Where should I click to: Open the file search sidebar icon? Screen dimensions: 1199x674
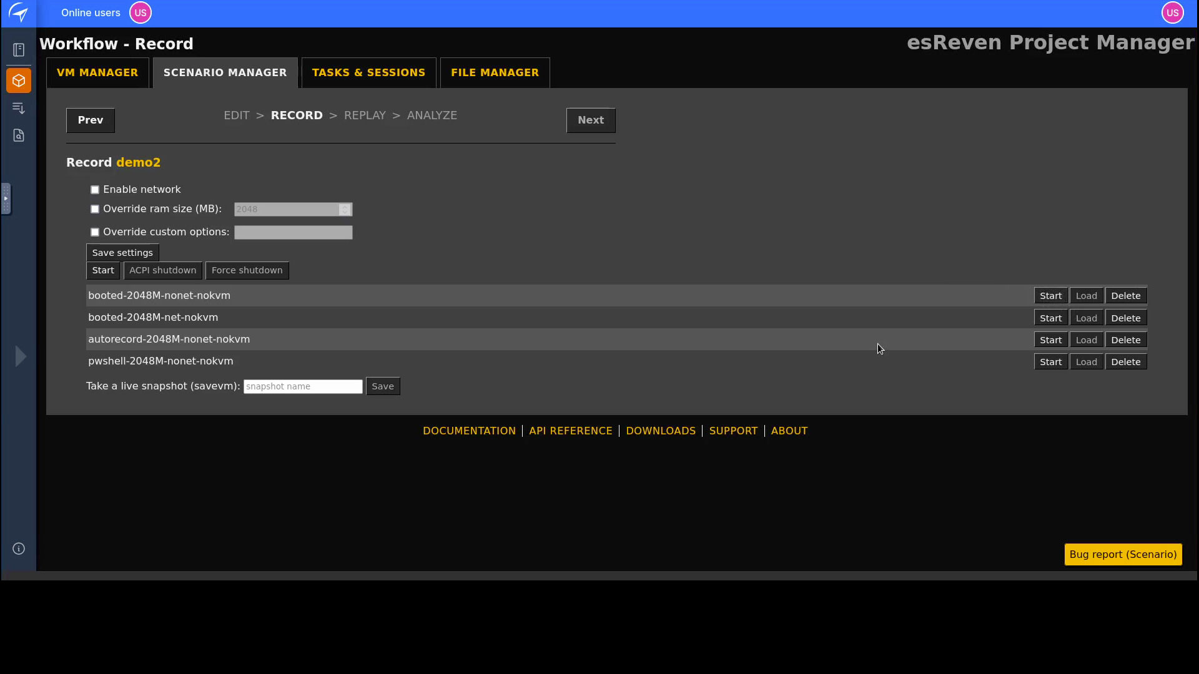coord(19,135)
